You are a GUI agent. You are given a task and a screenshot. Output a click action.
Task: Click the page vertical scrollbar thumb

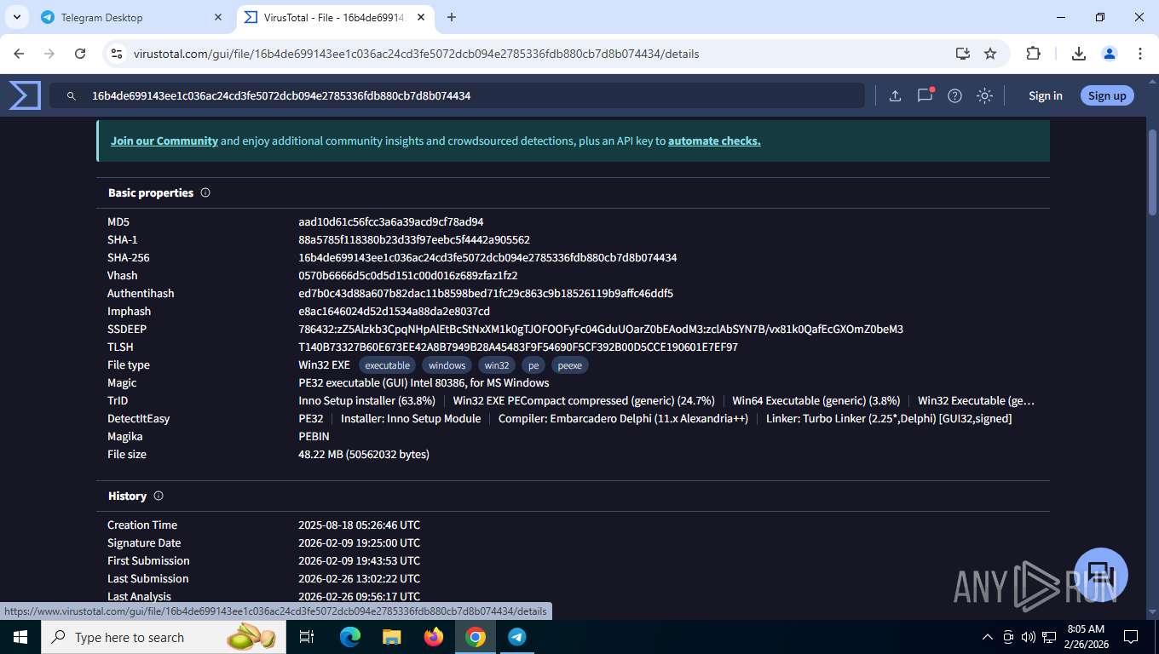1152,171
